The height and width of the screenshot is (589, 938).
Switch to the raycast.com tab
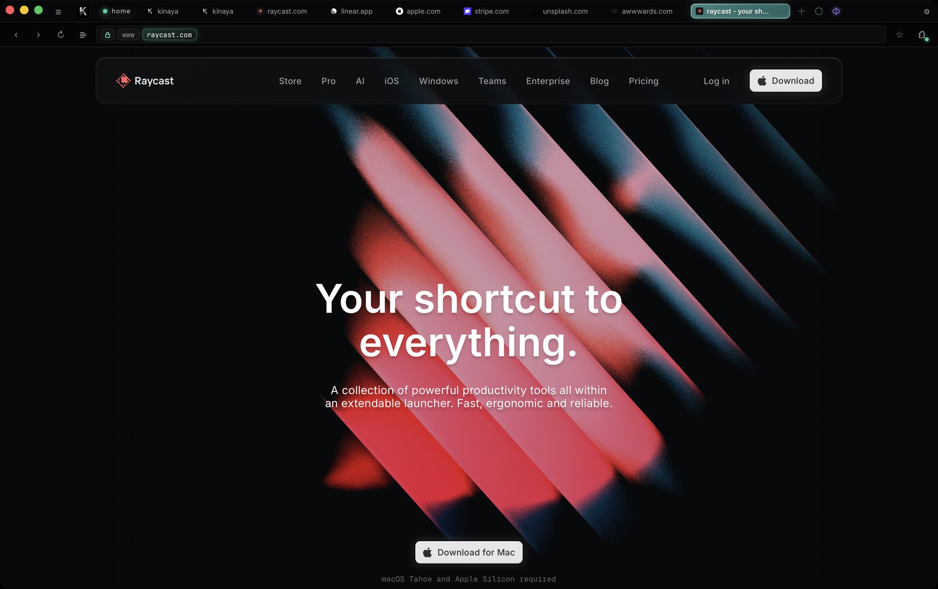click(282, 11)
